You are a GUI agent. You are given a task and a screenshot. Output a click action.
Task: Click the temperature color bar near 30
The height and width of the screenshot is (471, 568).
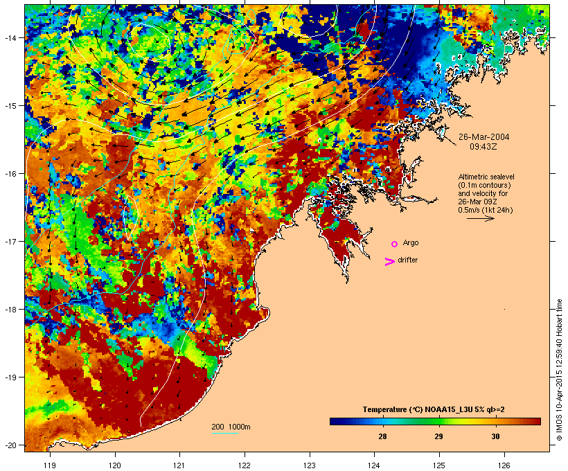[x=495, y=421]
